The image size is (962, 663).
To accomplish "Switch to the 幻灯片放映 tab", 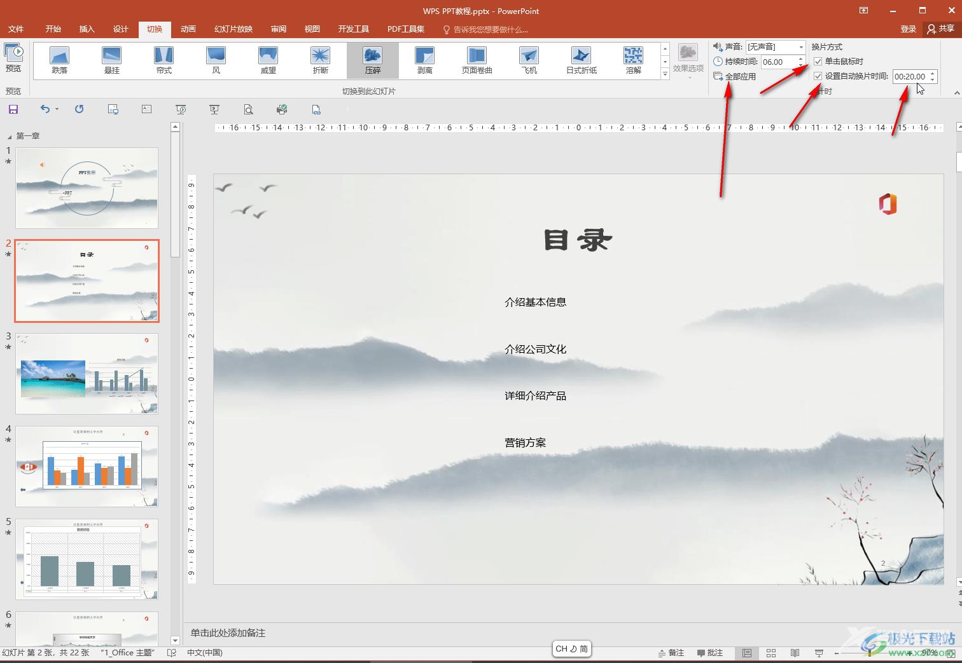I will coord(234,29).
